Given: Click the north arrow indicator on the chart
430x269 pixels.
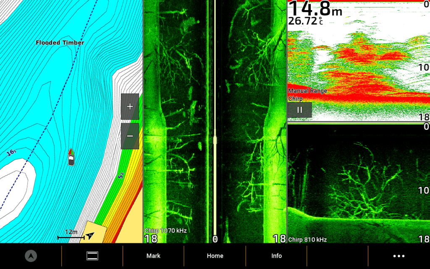Looking at the screenshot, I should (90, 235).
